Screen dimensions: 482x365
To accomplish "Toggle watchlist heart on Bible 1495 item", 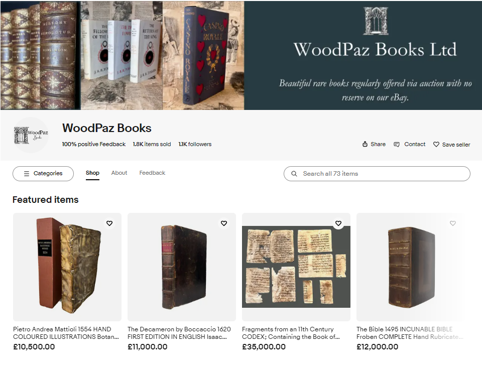I will 453,223.
